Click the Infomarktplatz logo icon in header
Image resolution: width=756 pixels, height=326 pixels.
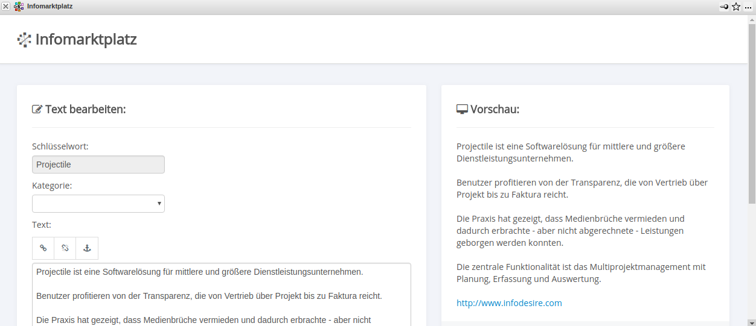pos(24,40)
